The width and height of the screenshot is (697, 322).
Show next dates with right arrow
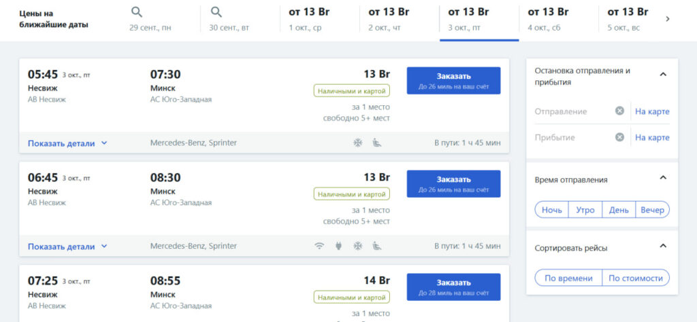click(x=667, y=19)
